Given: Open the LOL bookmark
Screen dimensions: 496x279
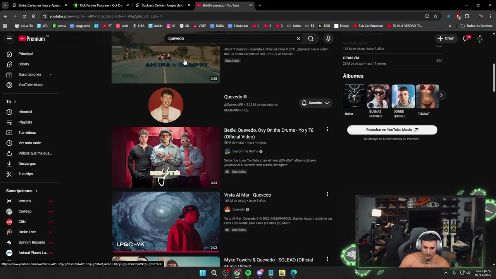Looking at the screenshot, I should (x=42, y=26).
